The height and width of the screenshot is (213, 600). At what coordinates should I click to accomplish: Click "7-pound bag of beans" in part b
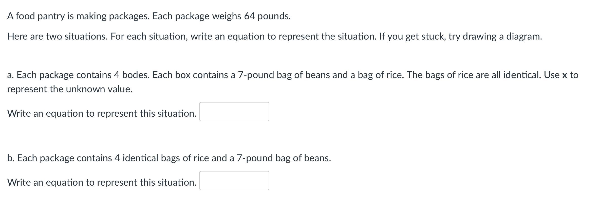tap(284, 158)
